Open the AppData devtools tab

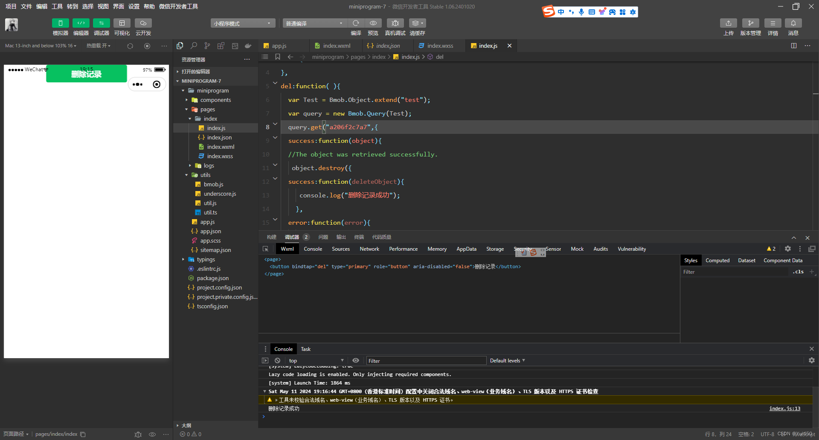point(466,249)
